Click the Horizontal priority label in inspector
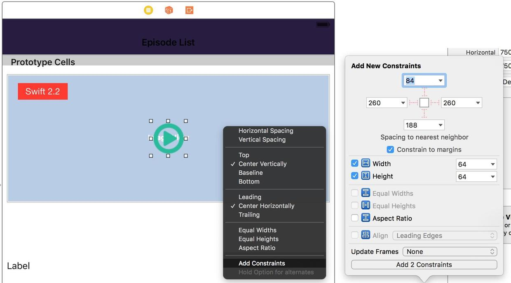 pos(481,52)
